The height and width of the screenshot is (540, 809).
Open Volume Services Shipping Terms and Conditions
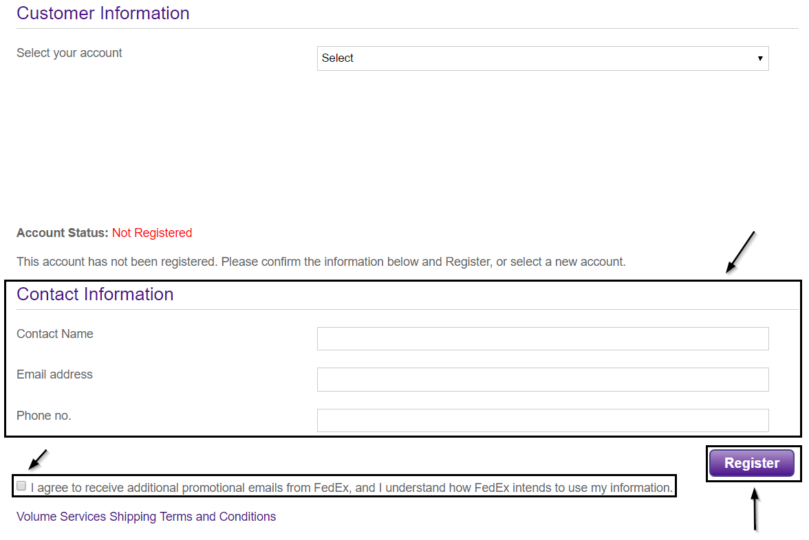tap(146, 517)
